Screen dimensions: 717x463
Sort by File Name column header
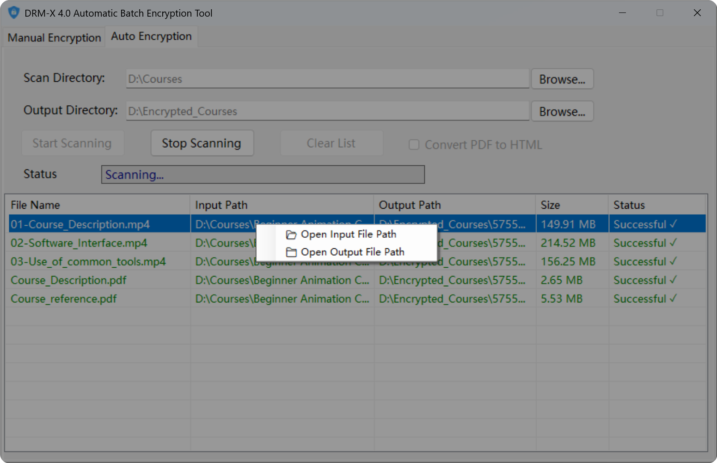(x=98, y=205)
